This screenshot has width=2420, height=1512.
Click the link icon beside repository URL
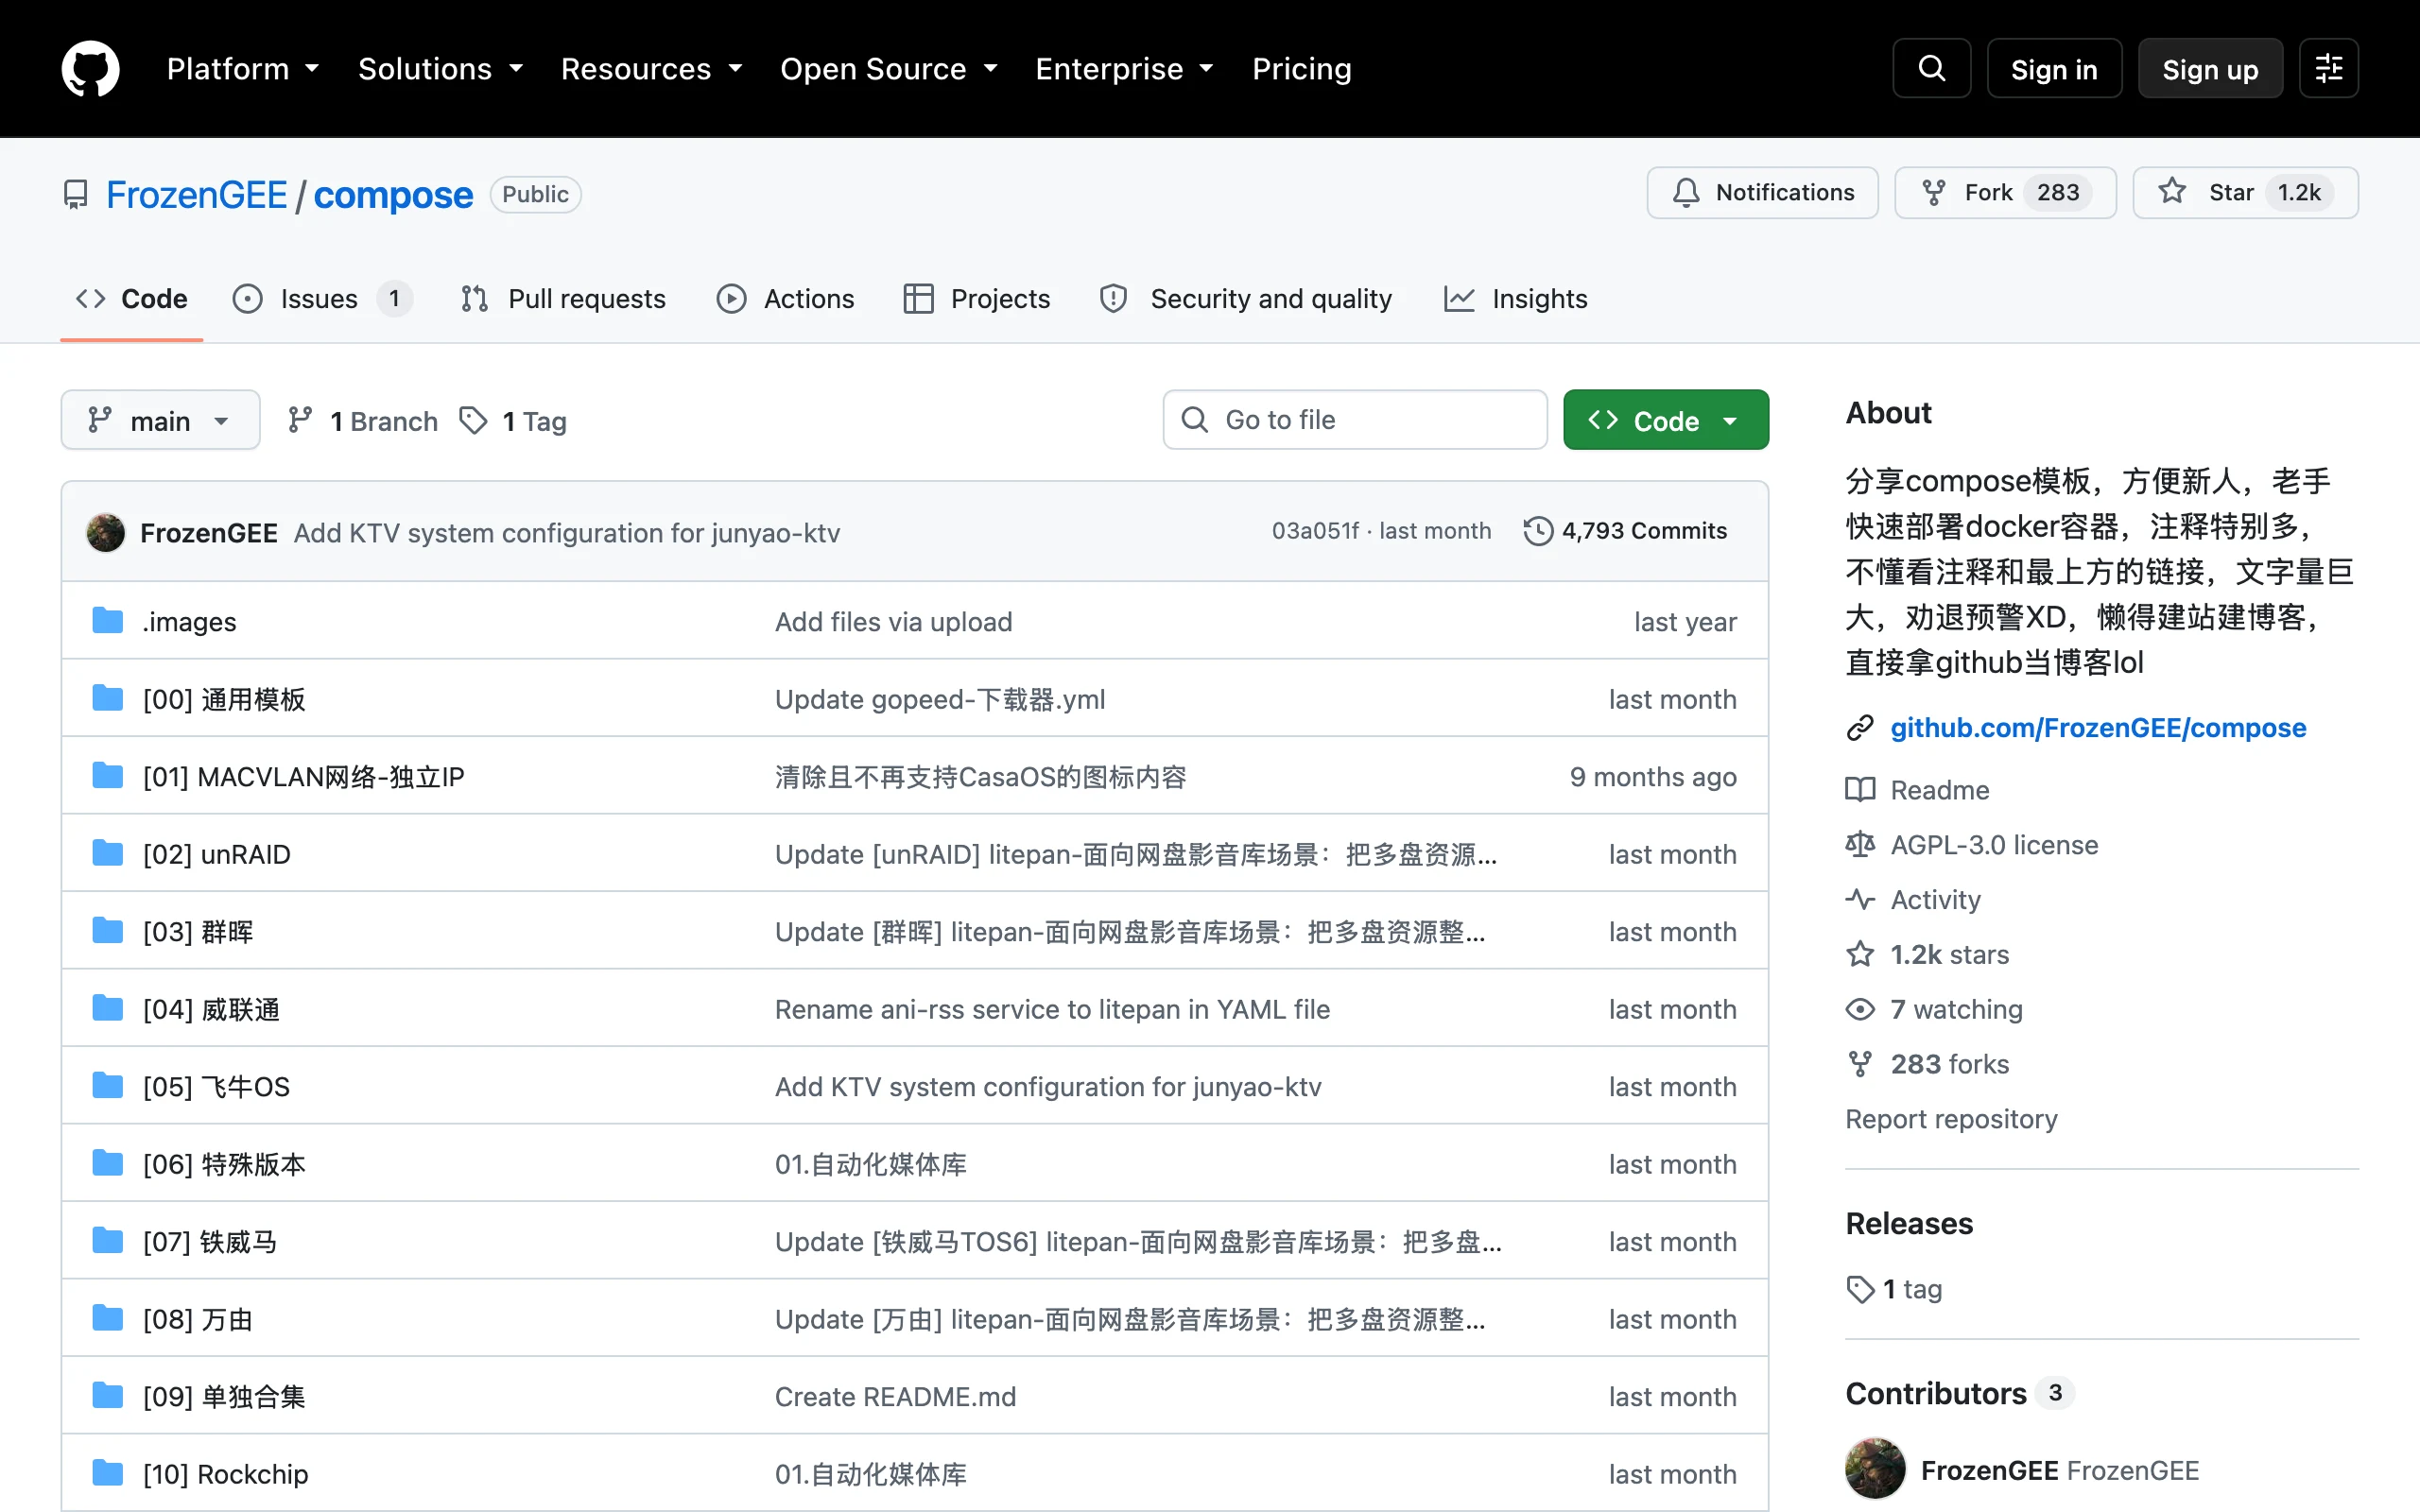click(x=1860, y=728)
